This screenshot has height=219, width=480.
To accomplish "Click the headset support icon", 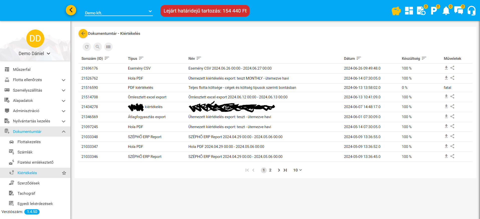I will pyautogui.click(x=471, y=11).
